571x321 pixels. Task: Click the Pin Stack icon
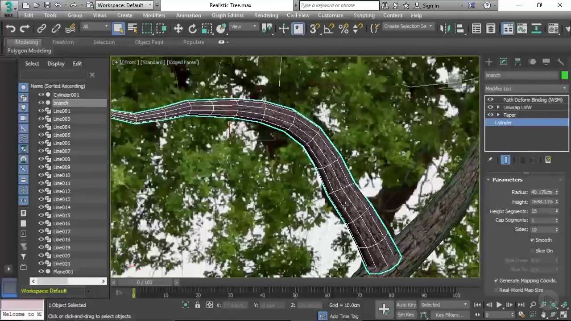(490, 160)
